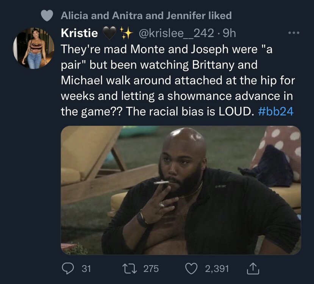
Task: Open the #bb24 hashtag
Action: pyautogui.click(x=278, y=112)
